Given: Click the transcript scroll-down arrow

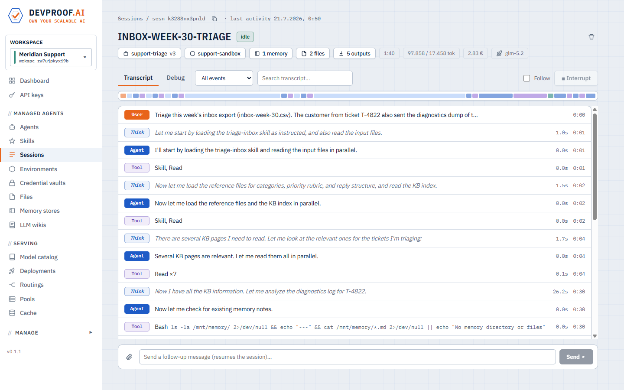Looking at the screenshot, I should 595,336.
